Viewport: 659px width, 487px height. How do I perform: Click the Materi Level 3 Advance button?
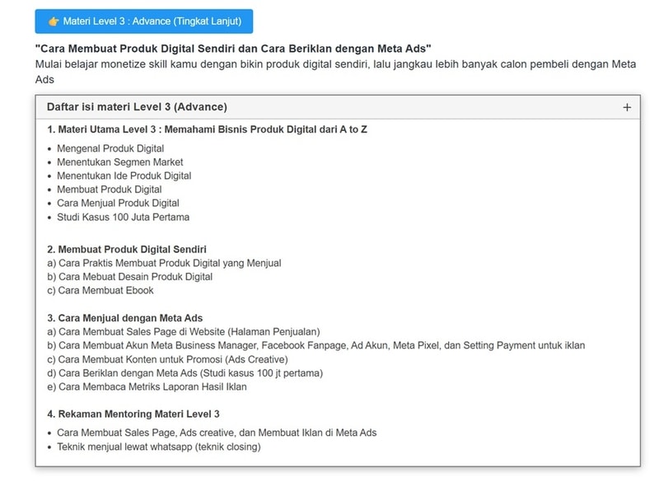[143, 21]
